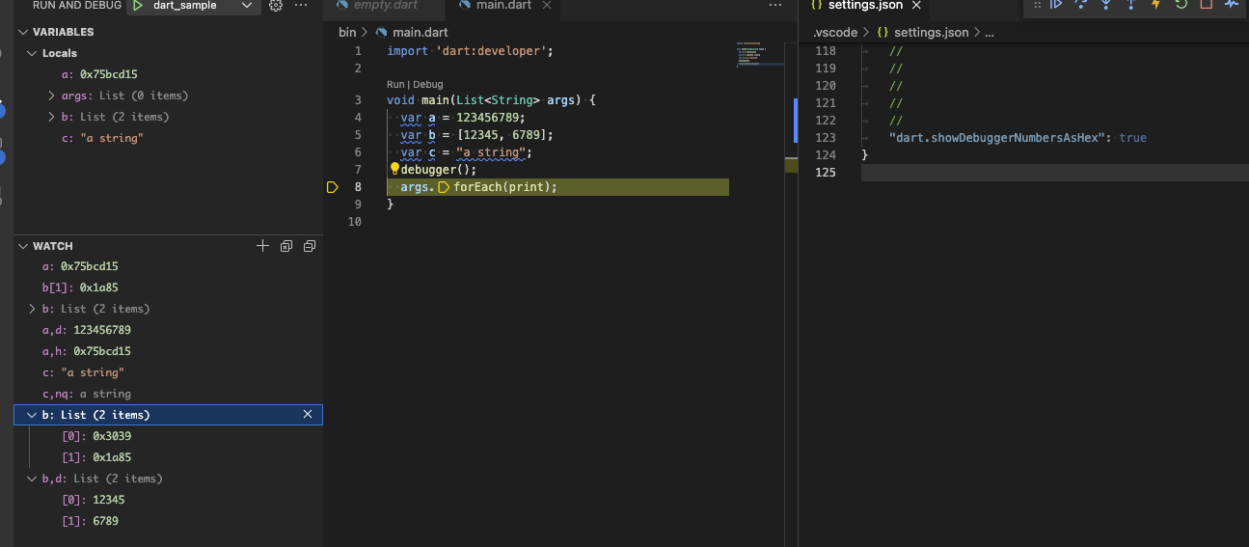This screenshot has height=547, width=1249.
Task: Click the debug toolbar drag handle
Action: pos(1038,5)
